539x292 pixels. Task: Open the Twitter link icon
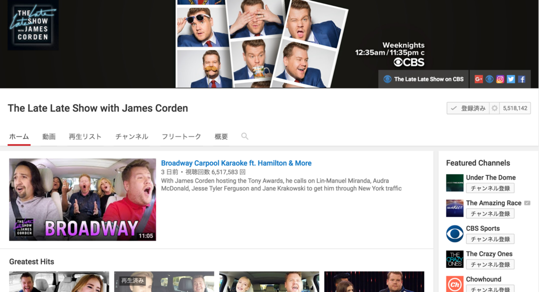click(x=511, y=79)
